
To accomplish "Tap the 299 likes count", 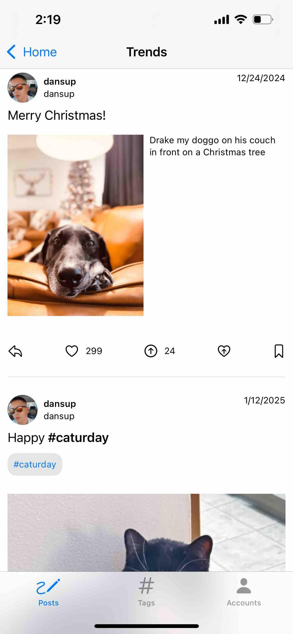I will tap(94, 351).
